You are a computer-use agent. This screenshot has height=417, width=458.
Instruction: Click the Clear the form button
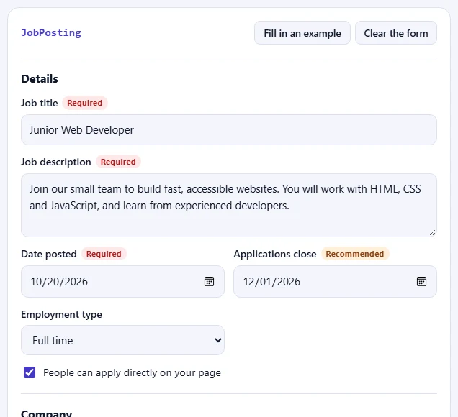tap(396, 33)
